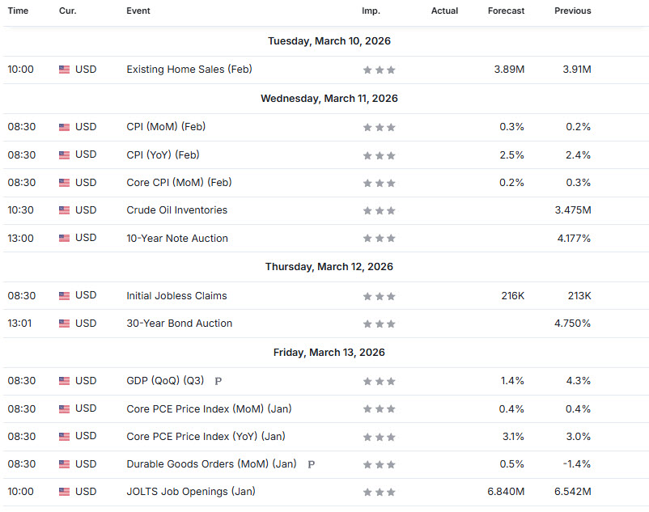This screenshot has height=512, width=649.
Task: Click the Imp. column header
Action: pos(371,11)
